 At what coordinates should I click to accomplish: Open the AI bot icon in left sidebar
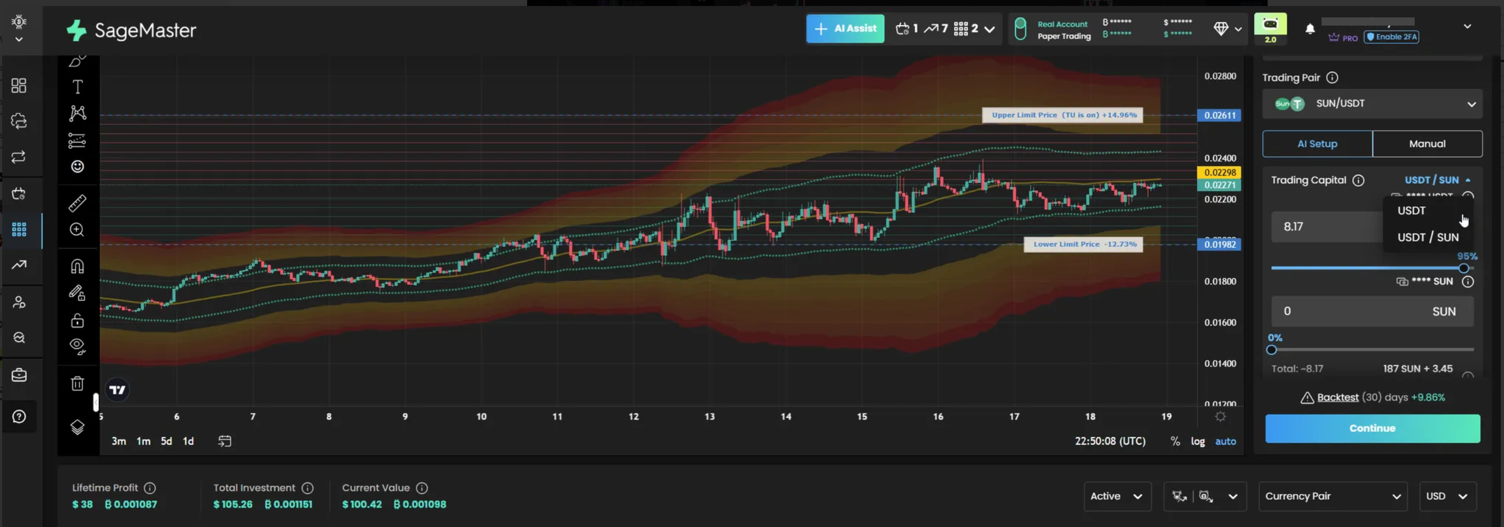(x=19, y=121)
